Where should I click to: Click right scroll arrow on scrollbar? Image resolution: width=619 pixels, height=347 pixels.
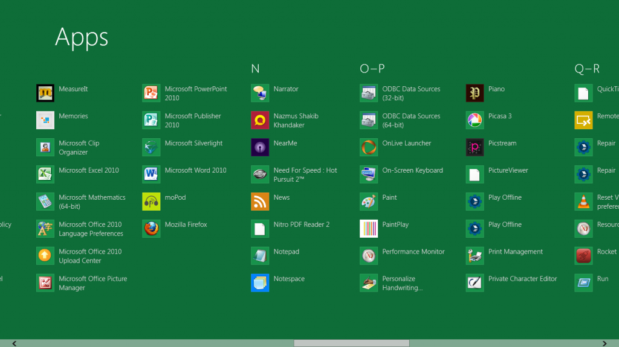click(604, 343)
